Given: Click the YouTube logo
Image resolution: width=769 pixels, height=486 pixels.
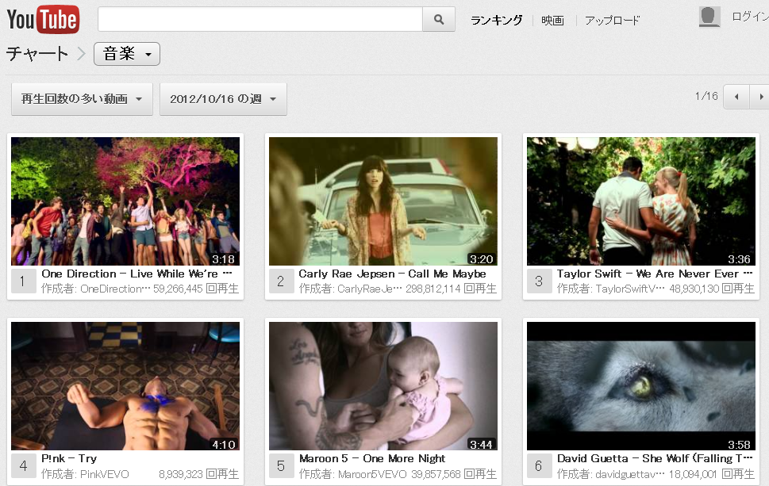Looking at the screenshot, I should pyautogui.click(x=43, y=20).
